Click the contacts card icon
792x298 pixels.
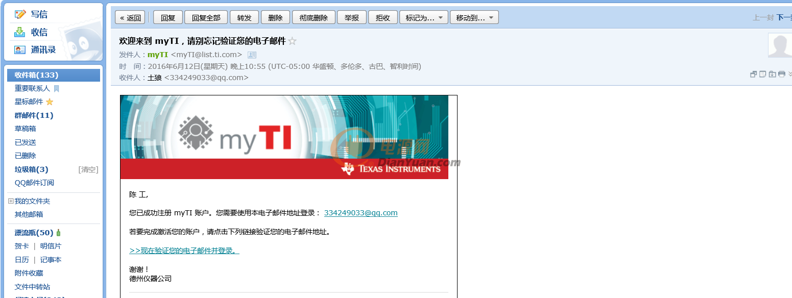pyautogui.click(x=20, y=50)
